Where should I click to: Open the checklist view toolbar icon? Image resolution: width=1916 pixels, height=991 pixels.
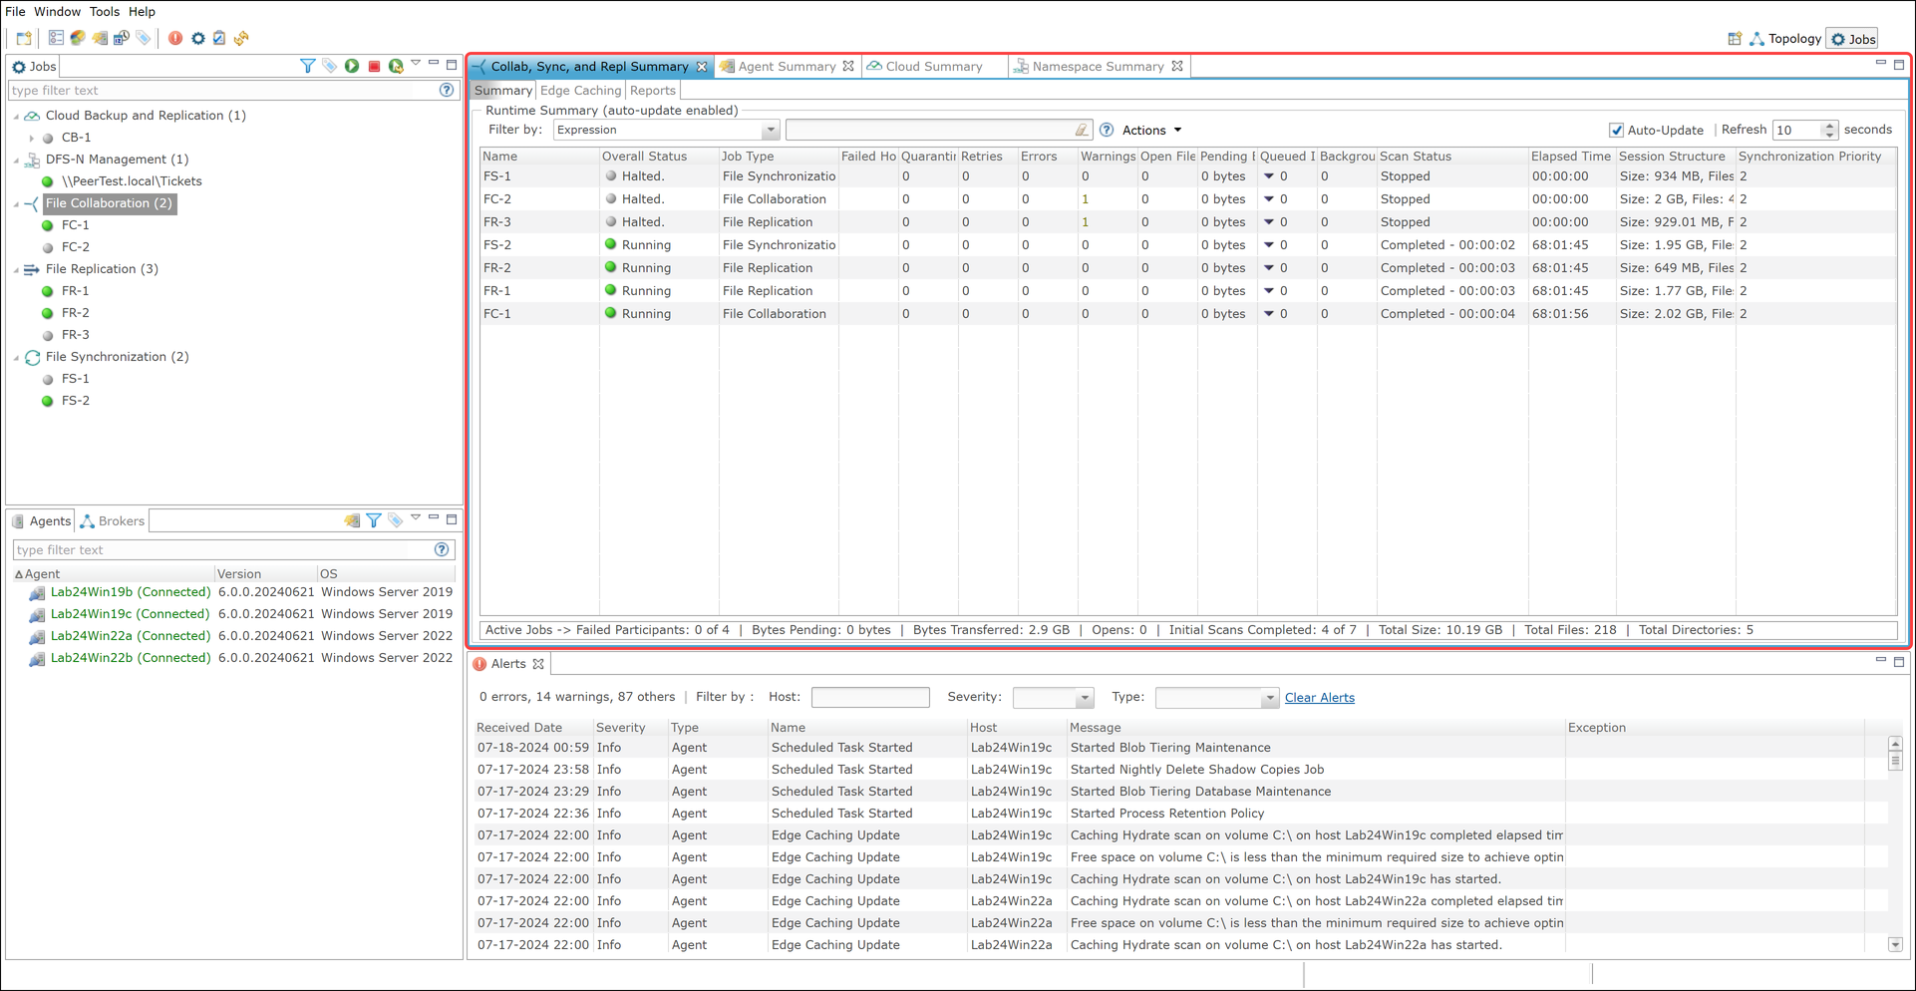pyautogui.click(x=56, y=38)
